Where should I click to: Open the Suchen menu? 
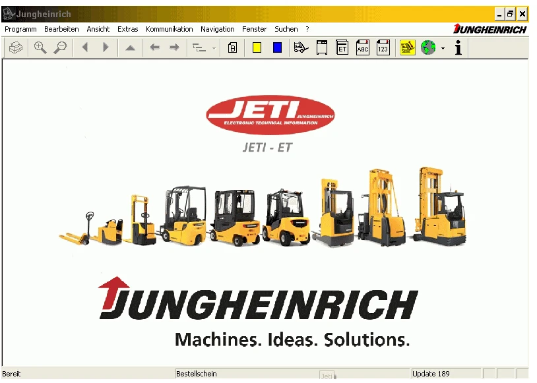pyautogui.click(x=286, y=29)
